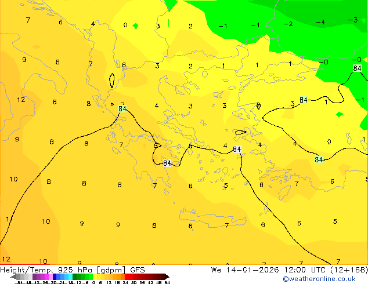The height and width of the screenshot is (284, 368).
Task: Click the '-3' temperature value on the map
Action: click(353, 20)
